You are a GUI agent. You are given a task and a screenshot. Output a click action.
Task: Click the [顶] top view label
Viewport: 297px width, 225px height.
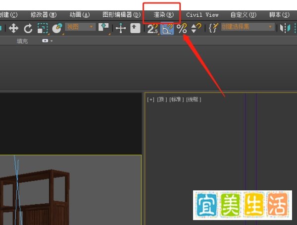(x=162, y=99)
